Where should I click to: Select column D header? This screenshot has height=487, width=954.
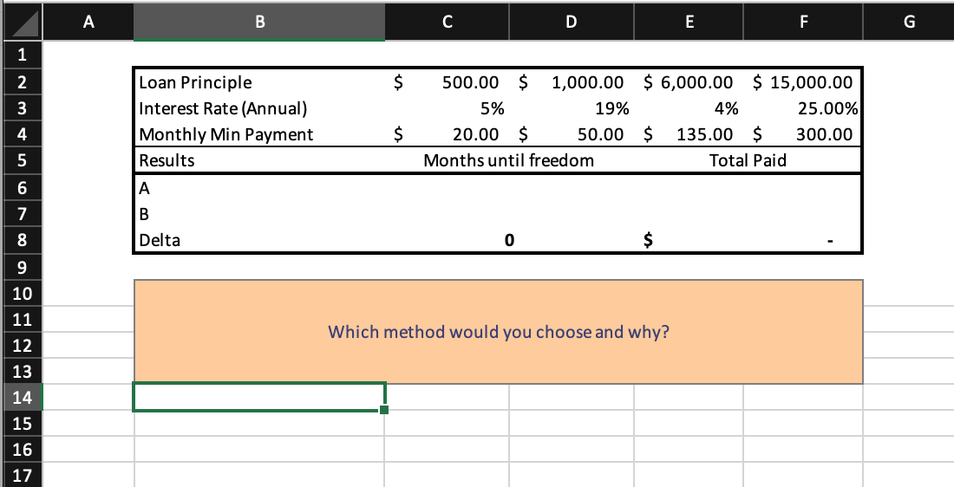(x=572, y=22)
